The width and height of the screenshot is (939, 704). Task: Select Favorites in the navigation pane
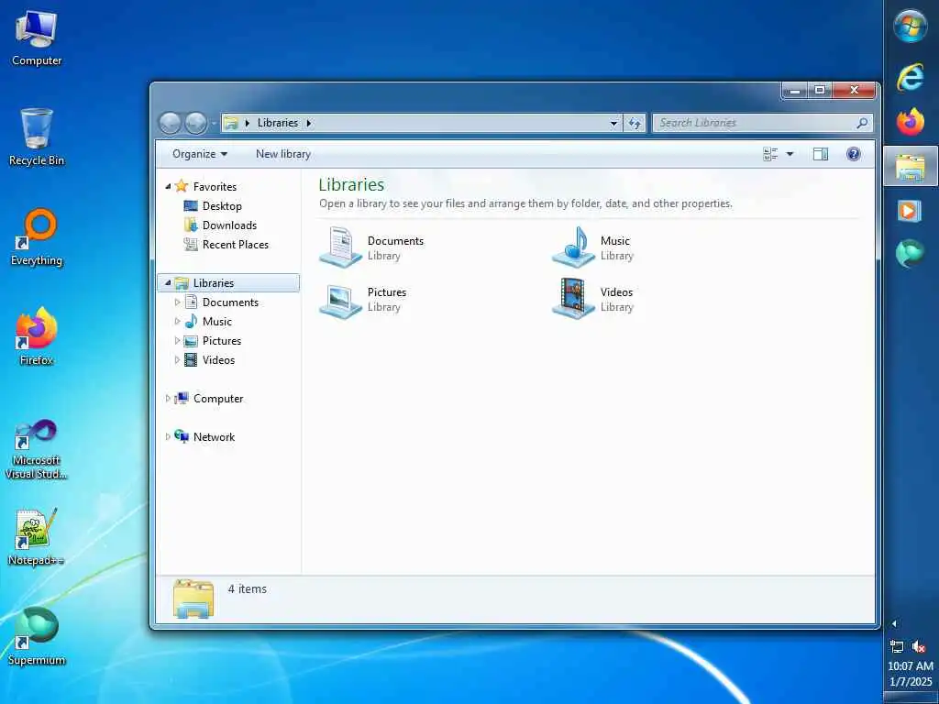[215, 187]
